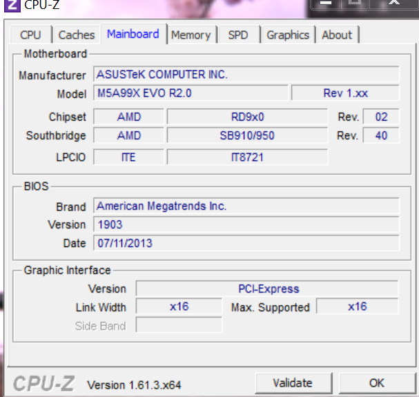The image size is (419, 397).
Task: Click the Max. Supported label
Action: 271,307
